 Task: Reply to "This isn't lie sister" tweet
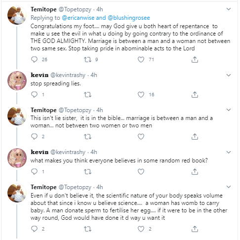pyautogui.click(x=34, y=136)
